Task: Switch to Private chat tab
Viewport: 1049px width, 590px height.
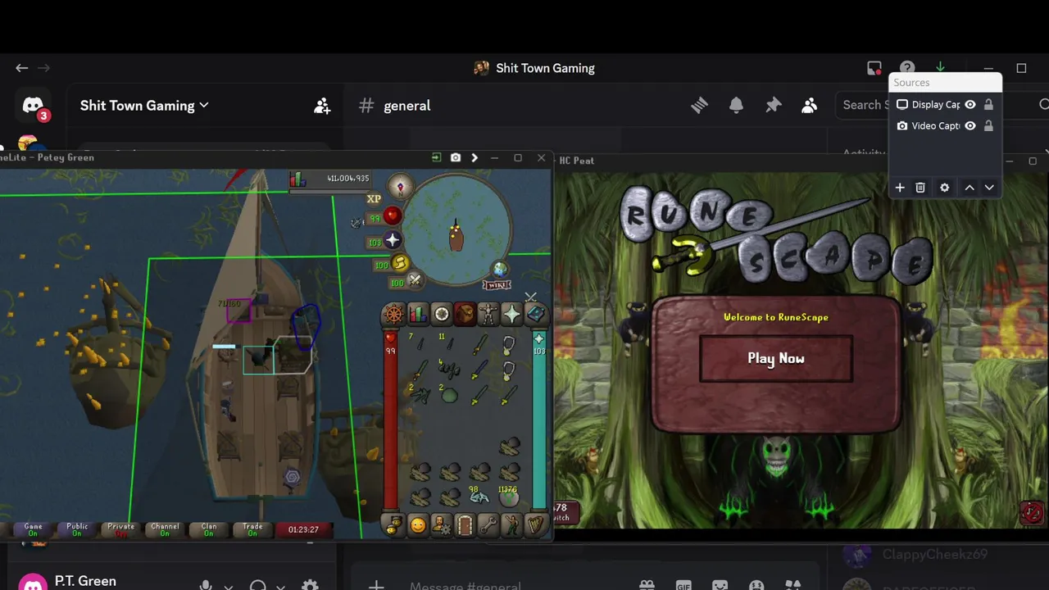Action: click(x=120, y=529)
